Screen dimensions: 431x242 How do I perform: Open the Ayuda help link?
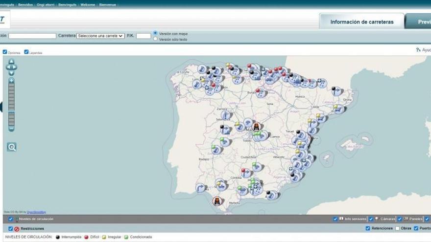pos(424,50)
